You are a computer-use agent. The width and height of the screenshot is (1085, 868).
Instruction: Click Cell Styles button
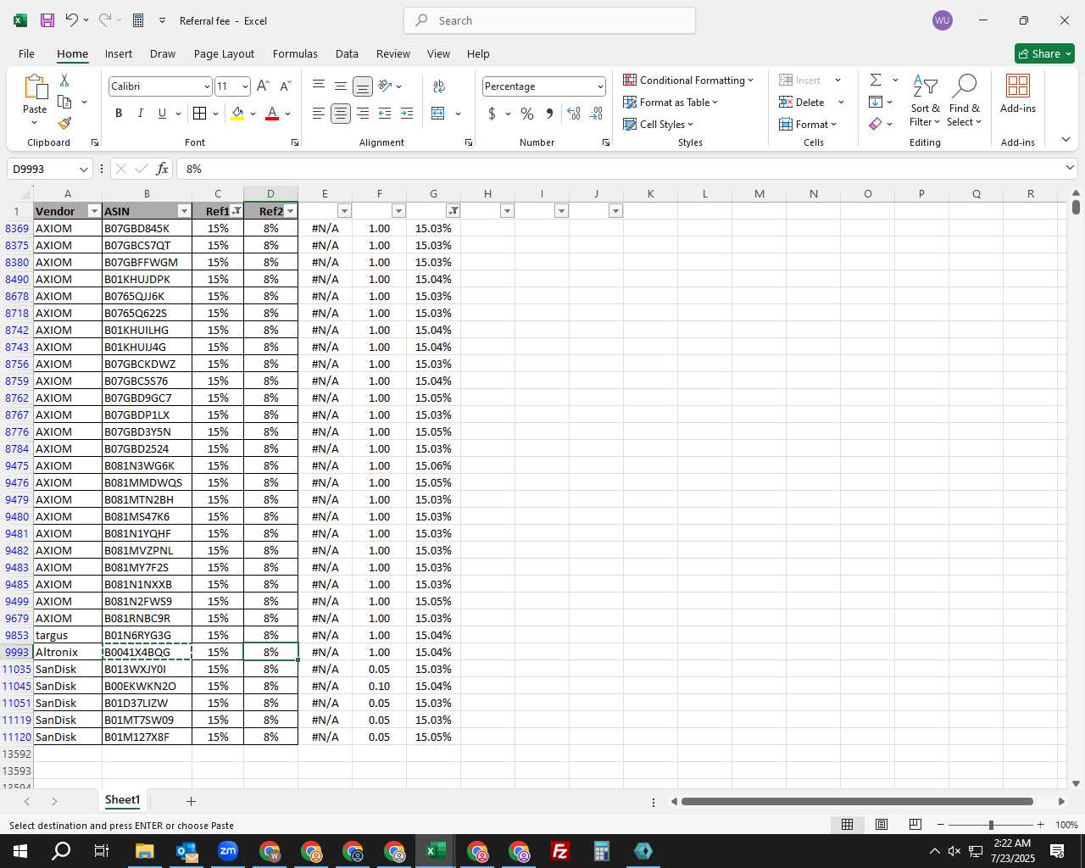point(659,124)
